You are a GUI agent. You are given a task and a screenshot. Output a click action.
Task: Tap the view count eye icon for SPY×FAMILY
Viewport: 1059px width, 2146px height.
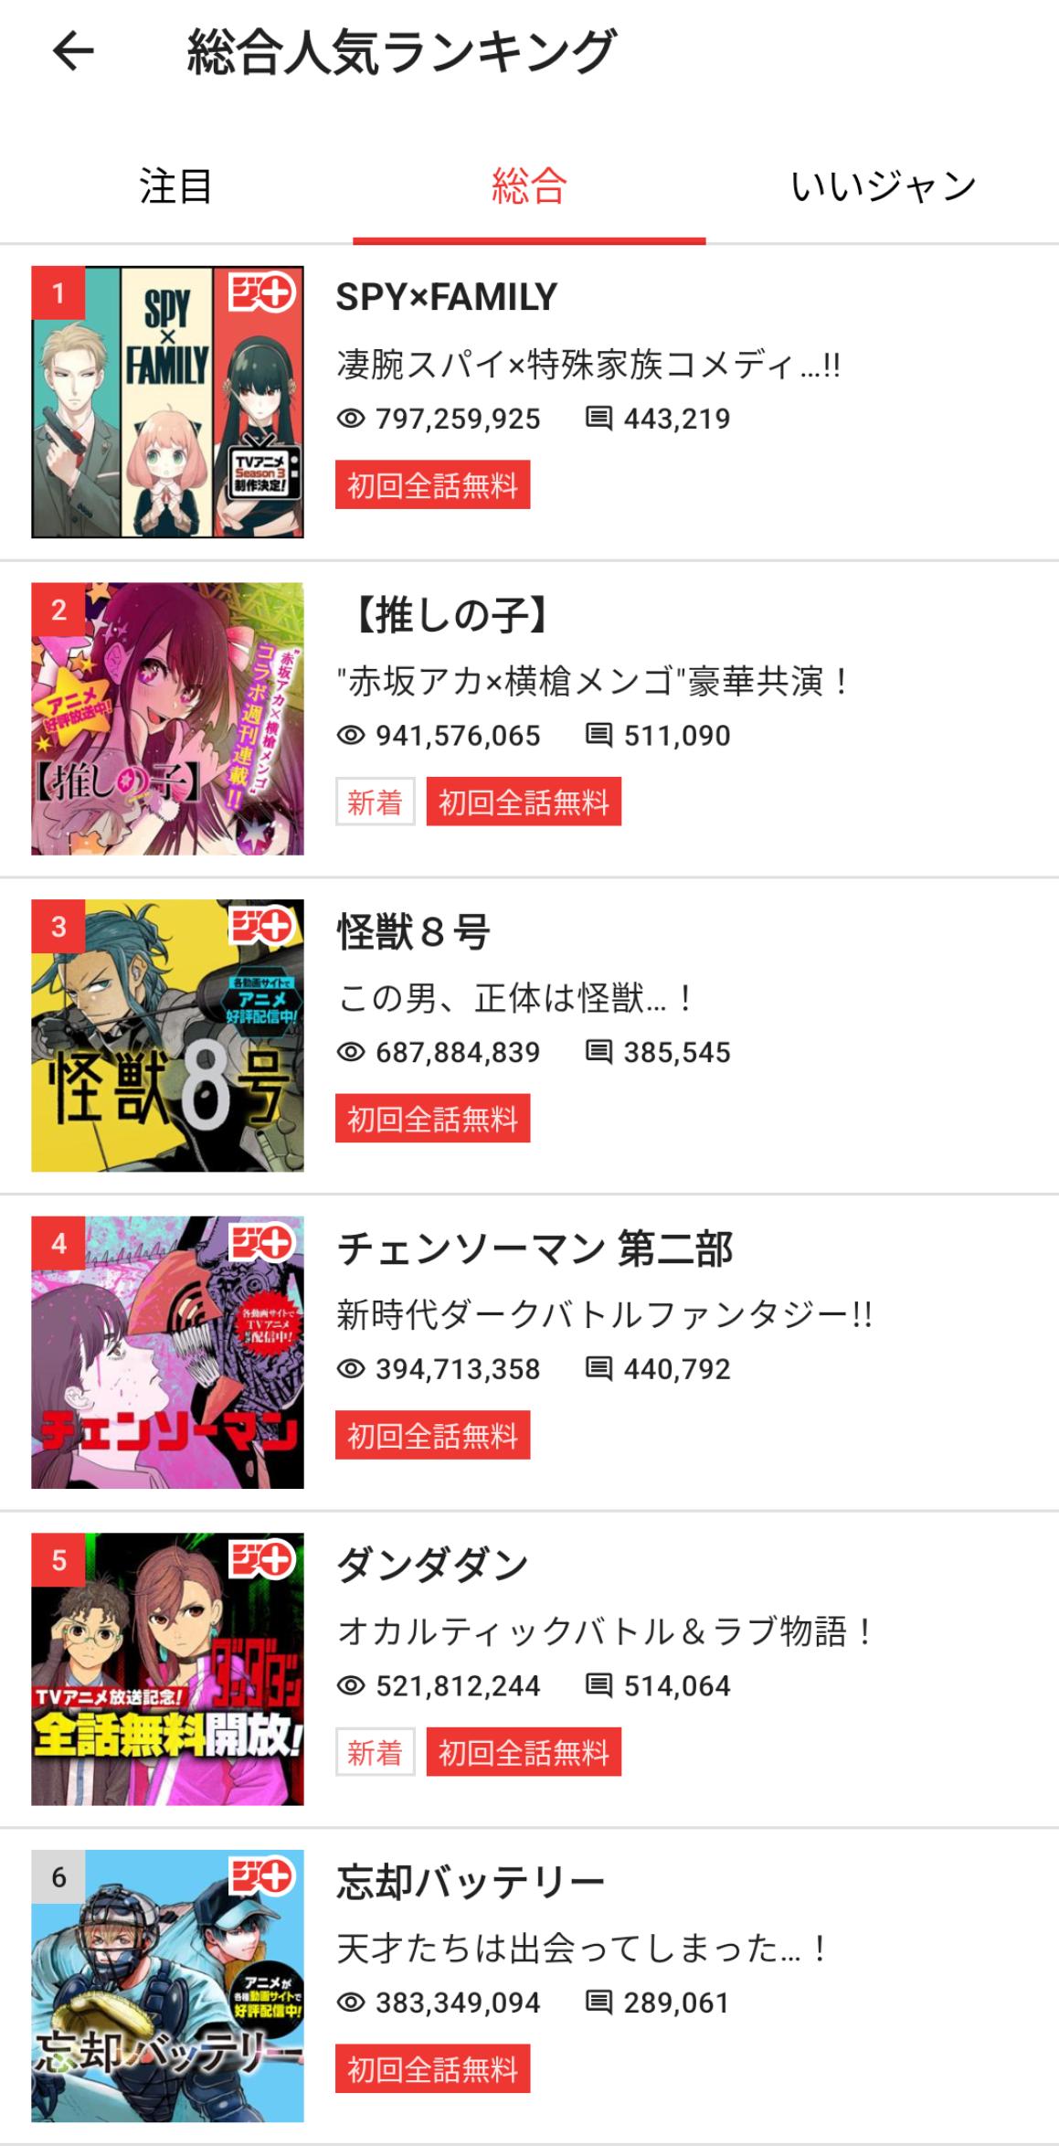point(351,419)
